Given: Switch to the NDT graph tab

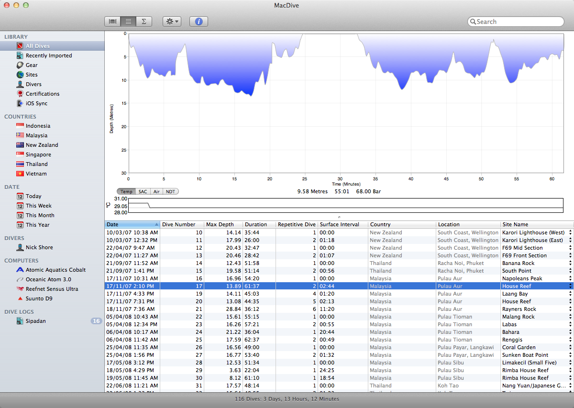Looking at the screenshot, I should [x=170, y=191].
